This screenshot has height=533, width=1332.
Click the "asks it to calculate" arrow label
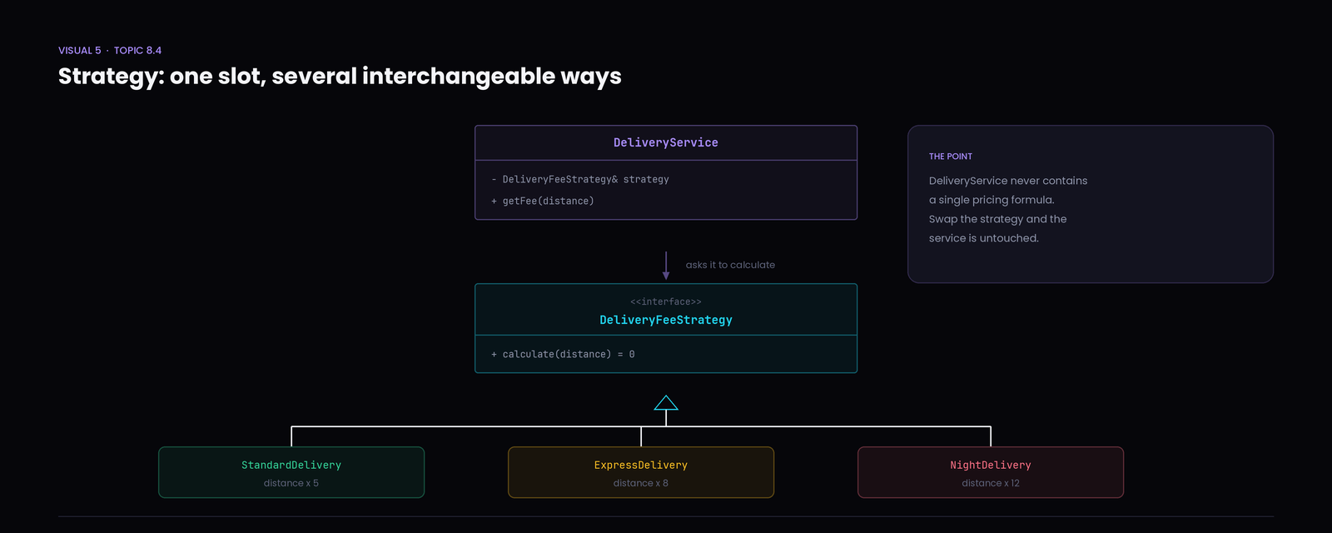730,265
